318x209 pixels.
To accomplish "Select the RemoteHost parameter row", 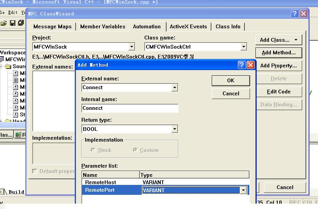I will coord(165,182).
